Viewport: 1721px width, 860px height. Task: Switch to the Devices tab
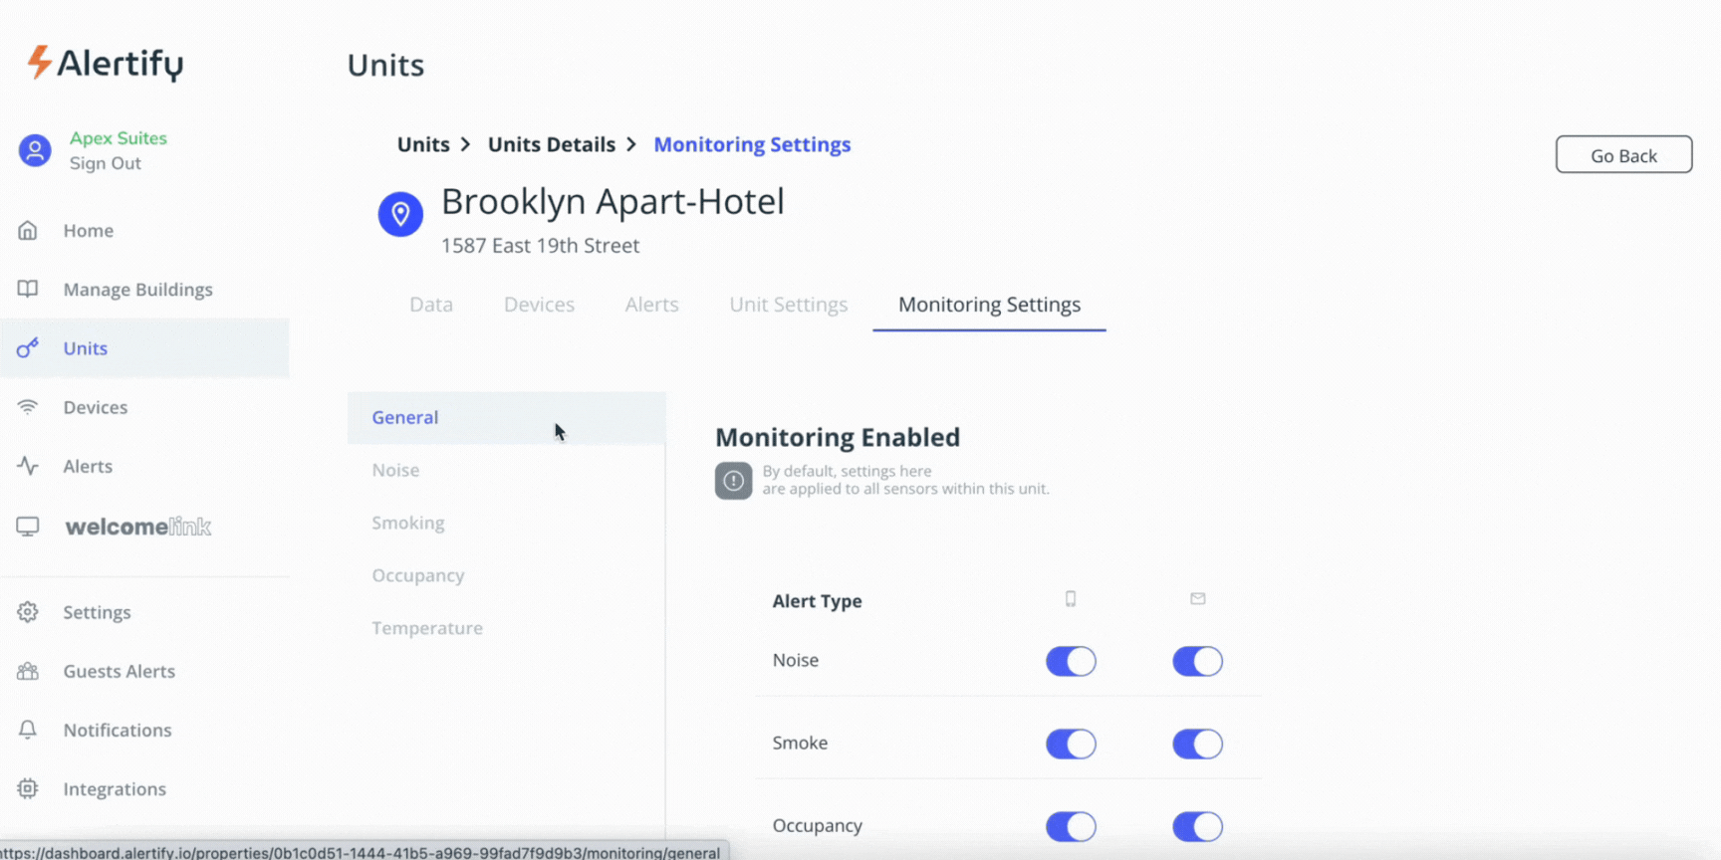[x=539, y=305]
